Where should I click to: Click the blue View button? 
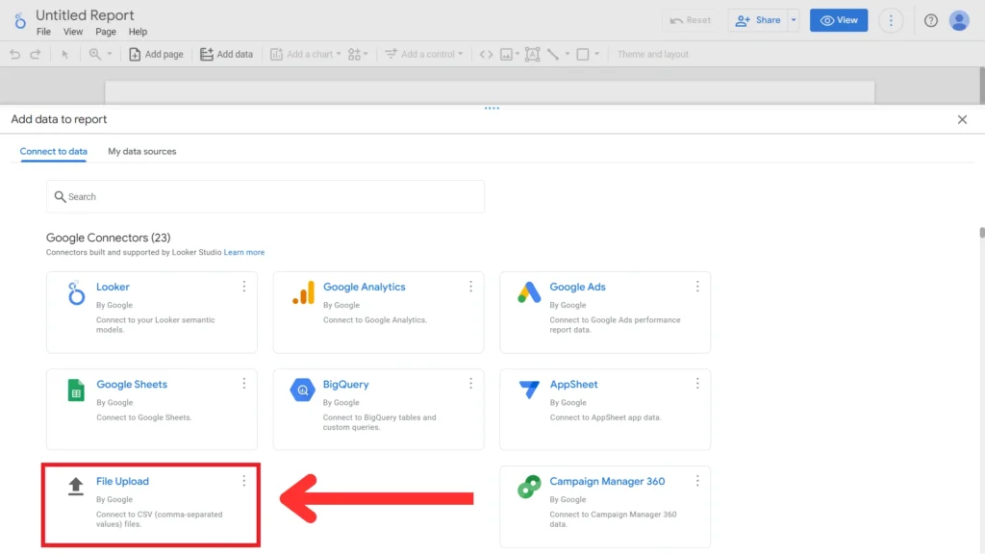point(838,20)
